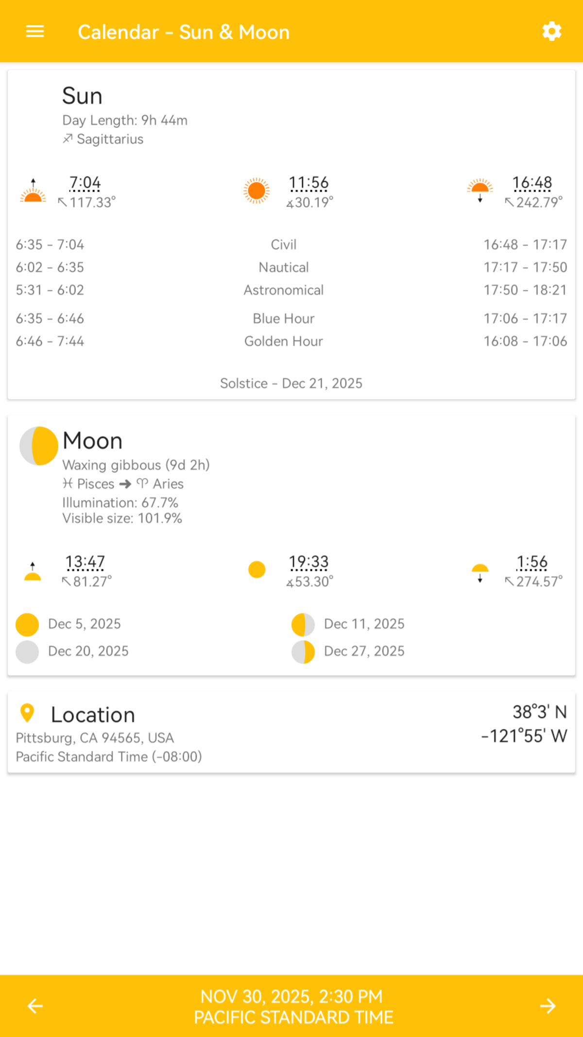Tap the waxing gibbous moon phase icon
Image resolution: width=583 pixels, height=1037 pixels.
[39, 446]
